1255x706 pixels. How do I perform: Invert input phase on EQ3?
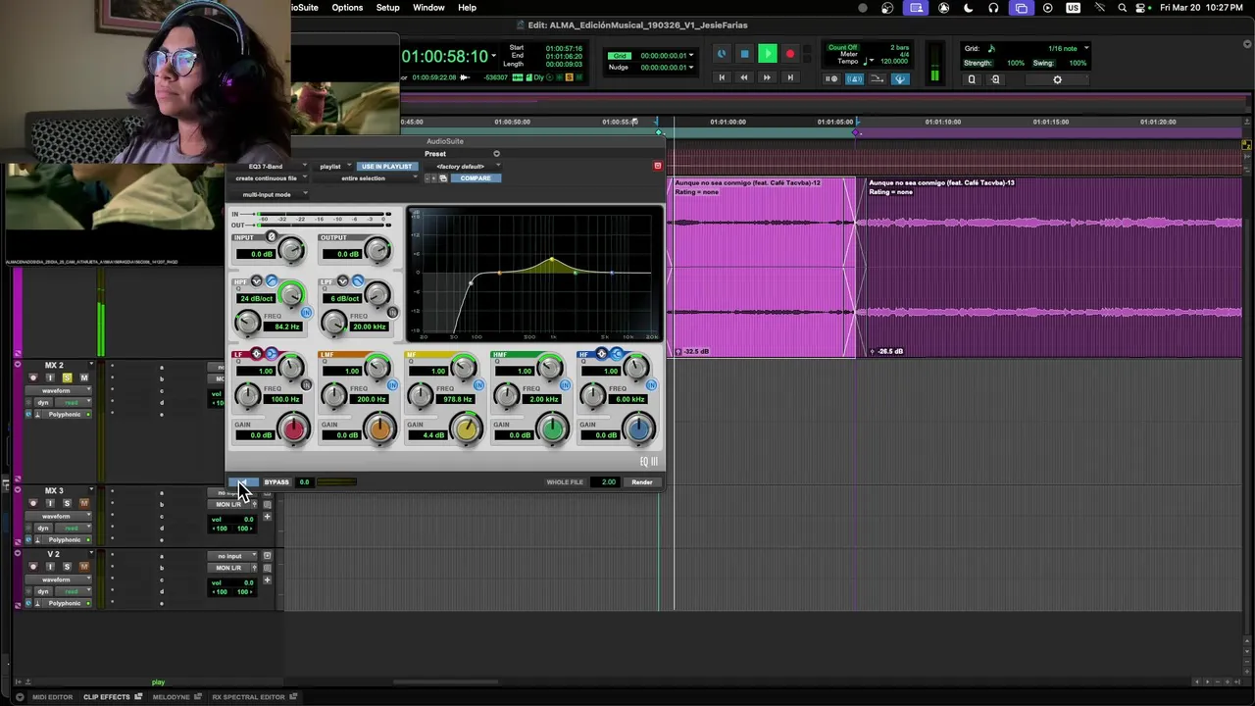[x=272, y=237]
